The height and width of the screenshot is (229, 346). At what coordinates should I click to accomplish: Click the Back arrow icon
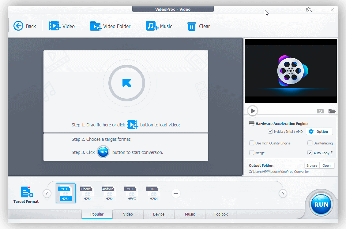18,26
